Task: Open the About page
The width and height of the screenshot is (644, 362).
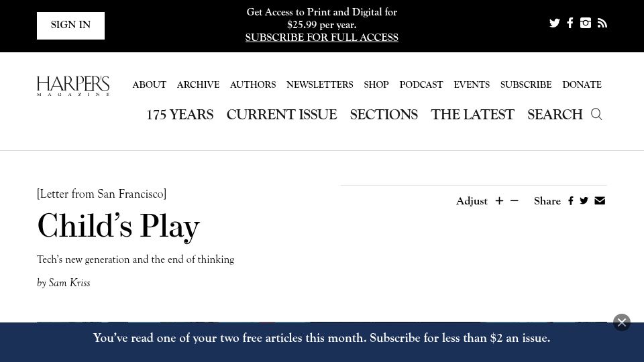Action: [149, 84]
